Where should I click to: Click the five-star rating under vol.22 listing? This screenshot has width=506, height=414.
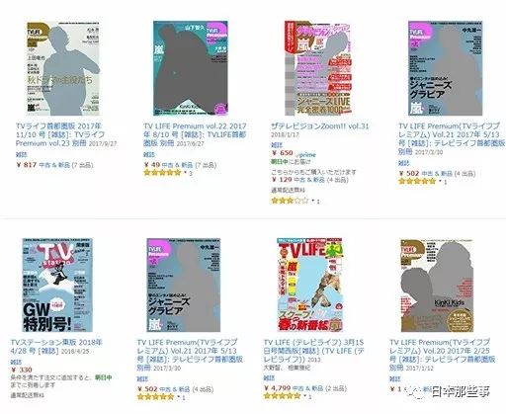(162, 173)
